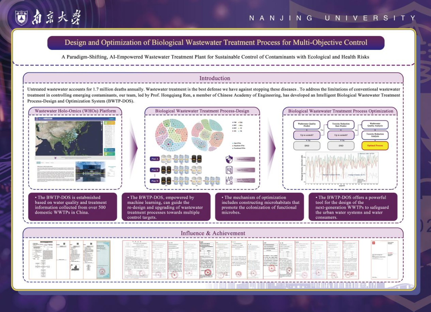Click the END box below Wastewater Quality Predict column
This screenshot has height=312, width=431.
(307, 145)
